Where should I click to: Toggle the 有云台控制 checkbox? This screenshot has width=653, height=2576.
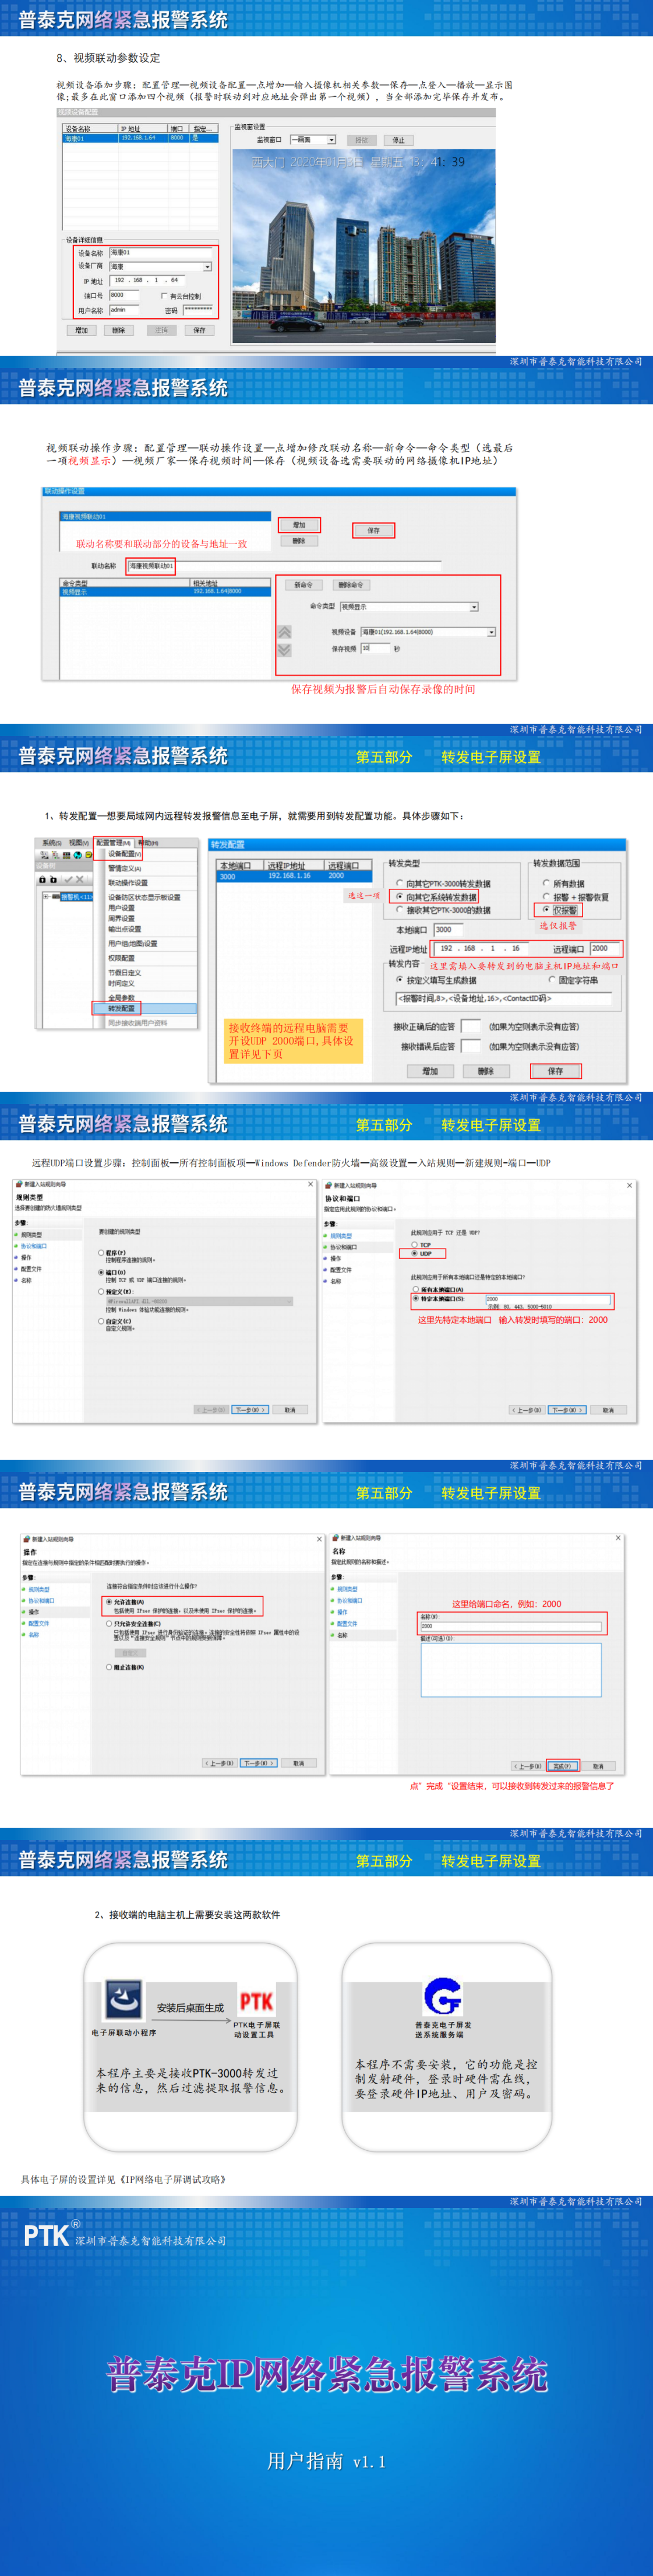coord(165,296)
